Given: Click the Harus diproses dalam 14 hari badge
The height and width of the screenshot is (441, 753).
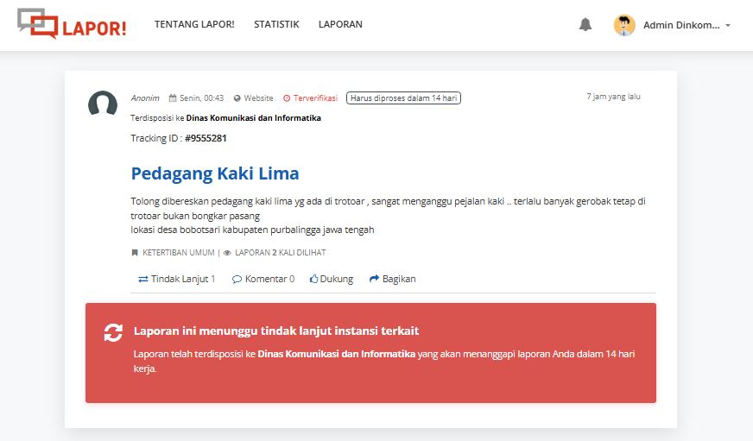Looking at the screenshot, I should pos(403,98).
